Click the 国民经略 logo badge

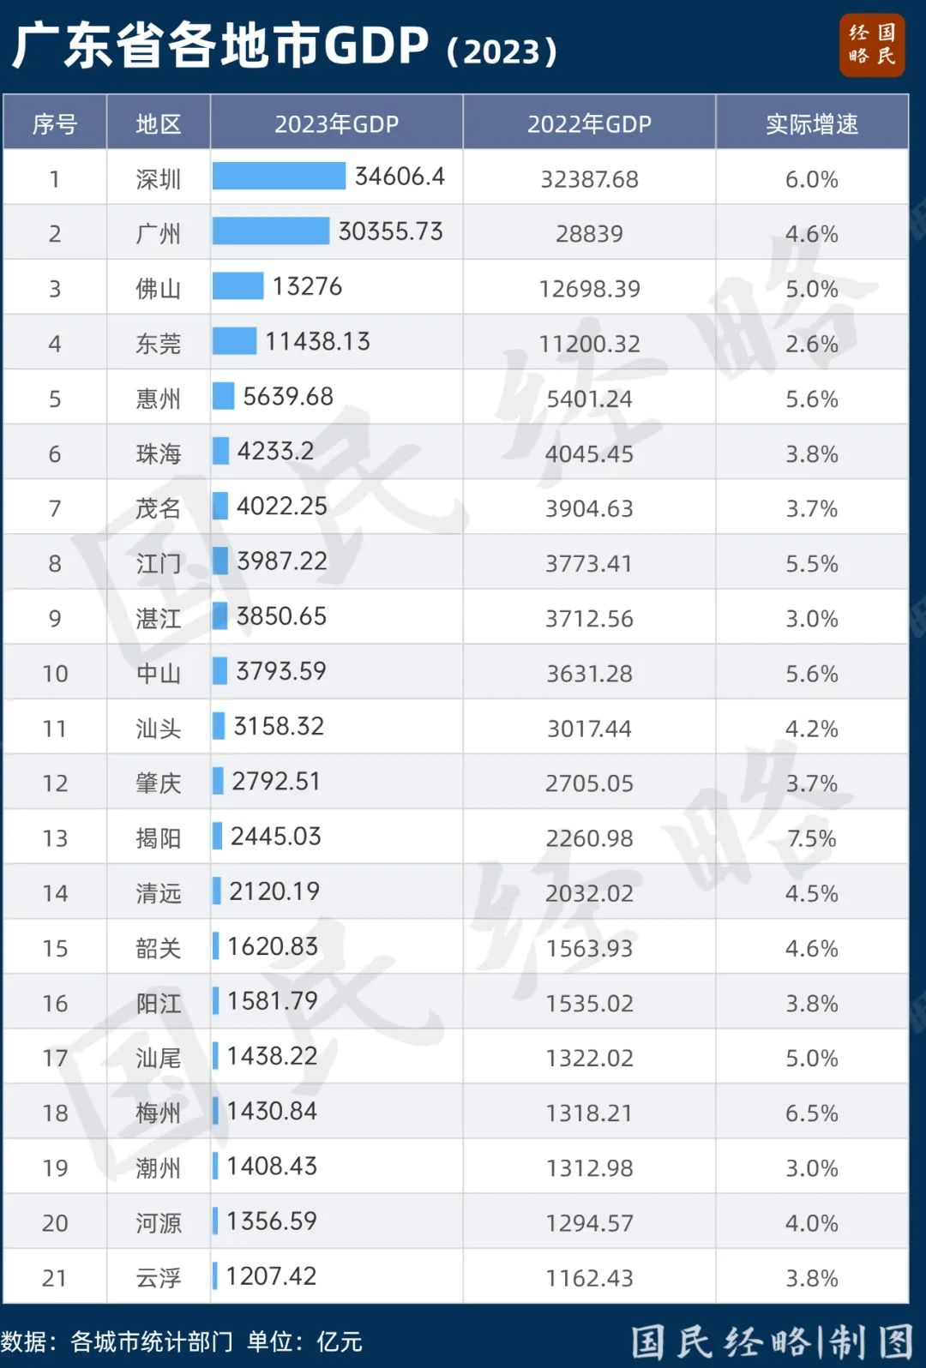click(871, 45)
